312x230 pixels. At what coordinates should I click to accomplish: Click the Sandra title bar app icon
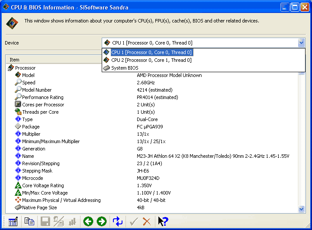[x=6, y=7]
